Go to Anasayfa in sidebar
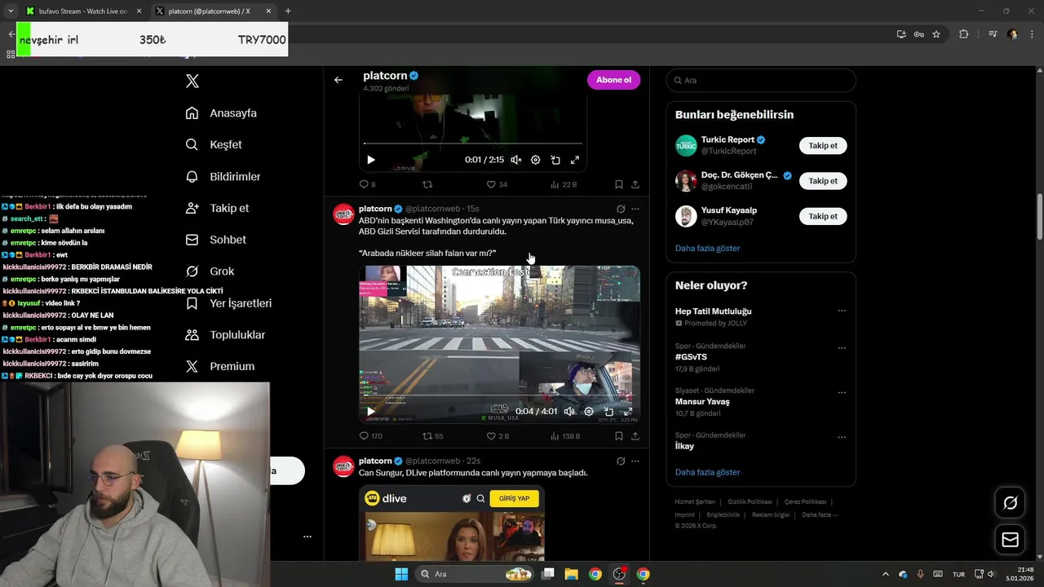This screenshot has width=1044, height=587. (221, 113)
